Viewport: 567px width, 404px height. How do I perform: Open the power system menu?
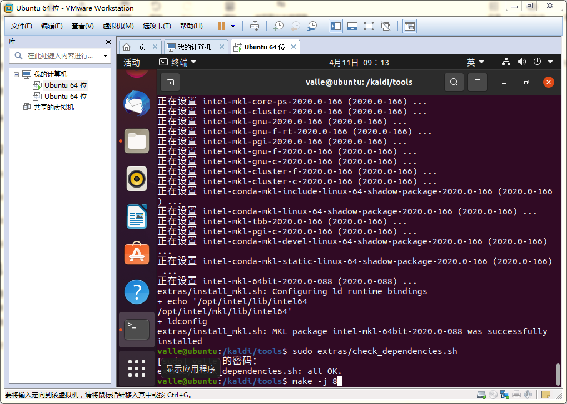tap(537, 62)
